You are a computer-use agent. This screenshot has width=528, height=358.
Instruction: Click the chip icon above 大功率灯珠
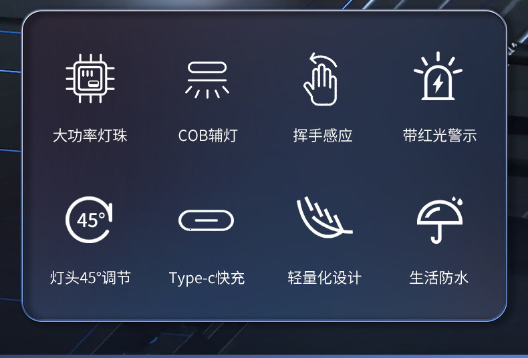[90, 78]
